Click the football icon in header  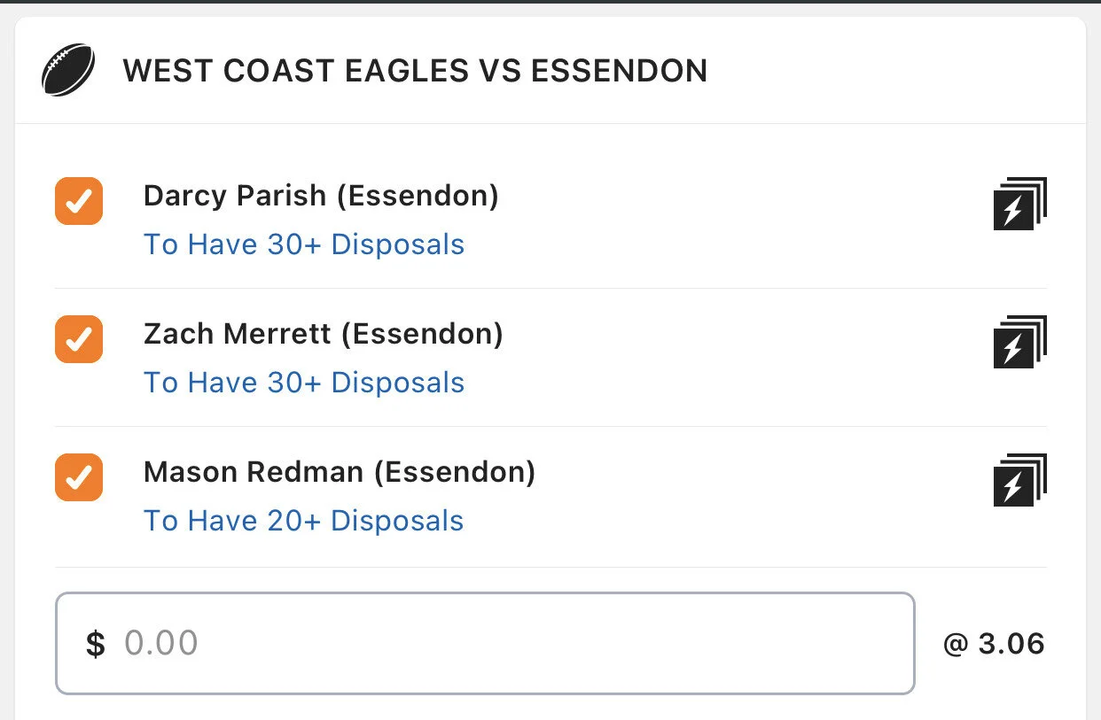point(68,70)
